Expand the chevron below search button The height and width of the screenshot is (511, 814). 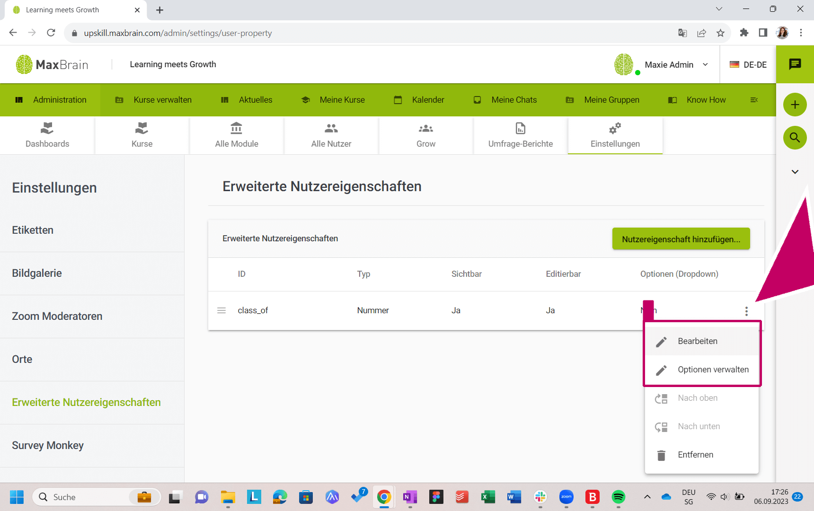click(795, 172)
